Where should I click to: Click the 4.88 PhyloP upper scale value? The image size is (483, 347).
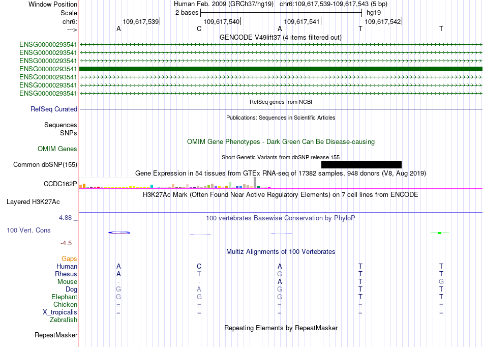coord(65,218)
